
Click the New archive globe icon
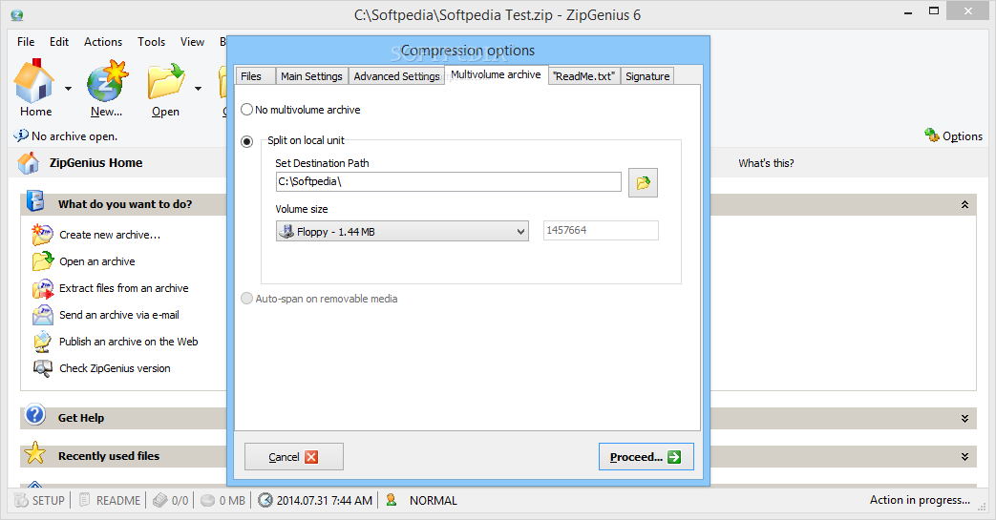coord(107,81)
